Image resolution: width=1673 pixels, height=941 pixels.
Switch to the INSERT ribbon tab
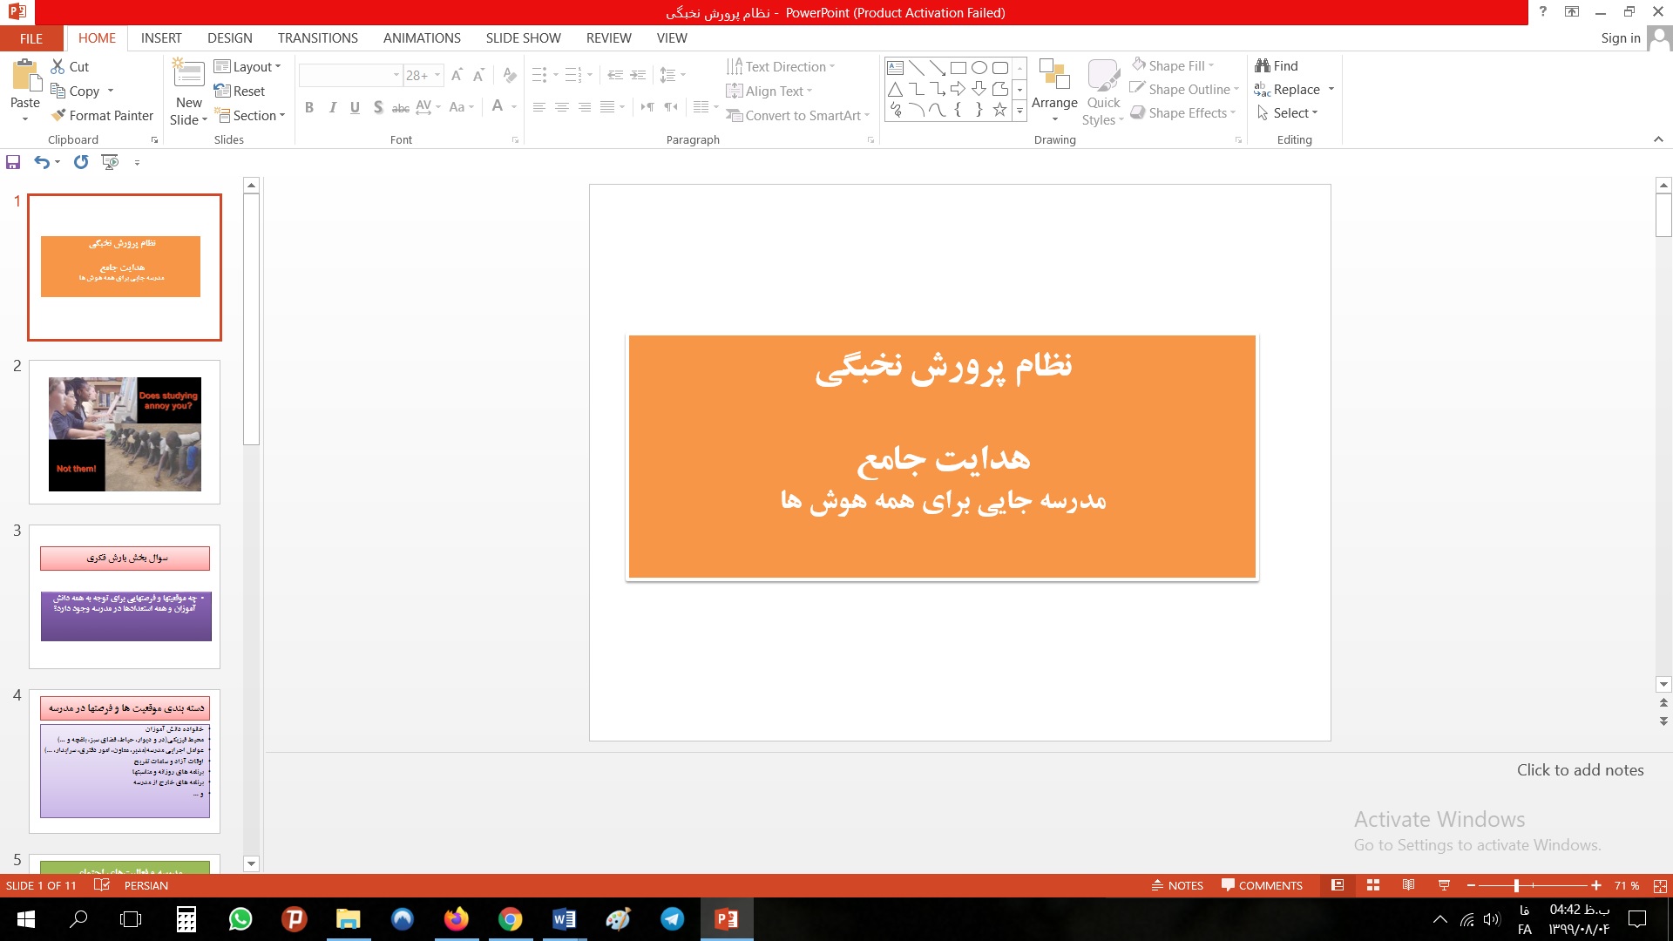pos(161,37)
